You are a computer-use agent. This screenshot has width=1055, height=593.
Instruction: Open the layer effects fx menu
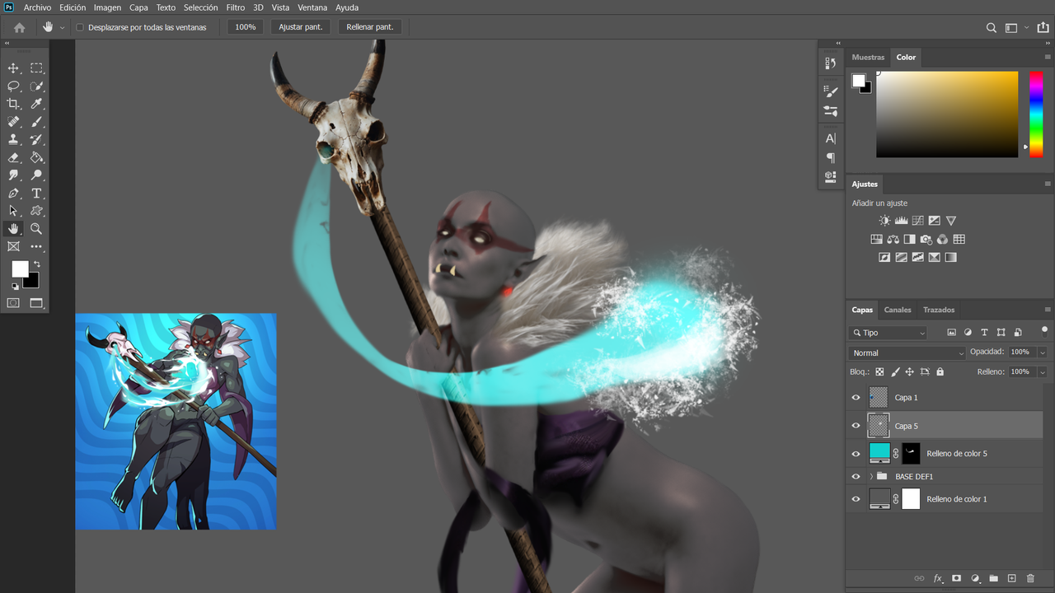(x=938, y=578)
